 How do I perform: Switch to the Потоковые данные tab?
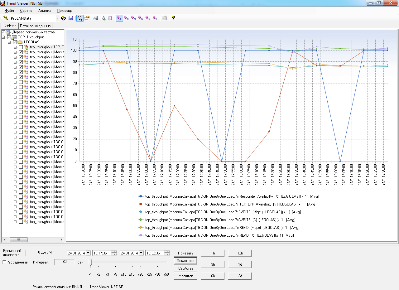tap(35, 26)
